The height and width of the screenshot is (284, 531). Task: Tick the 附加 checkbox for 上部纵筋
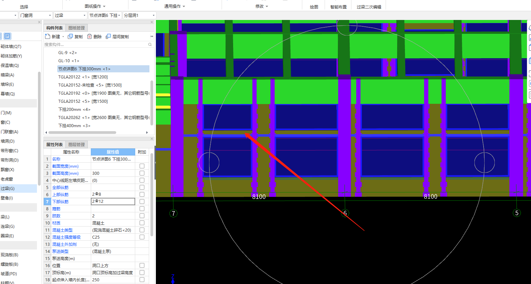tap(142, 194)
